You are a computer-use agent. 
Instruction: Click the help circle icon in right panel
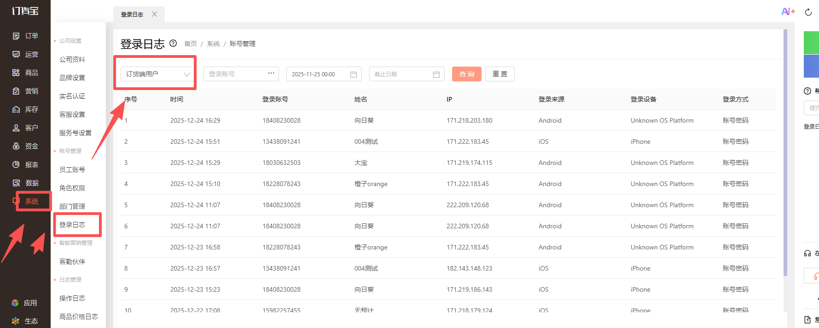pos(807,91)
